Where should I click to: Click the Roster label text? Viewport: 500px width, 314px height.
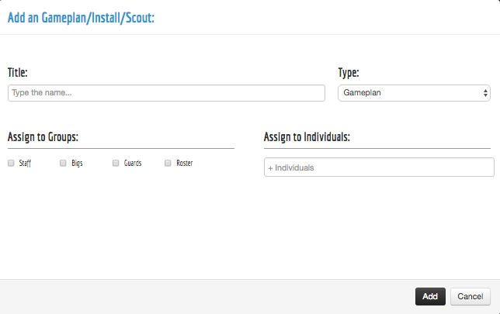coord(184,164)
